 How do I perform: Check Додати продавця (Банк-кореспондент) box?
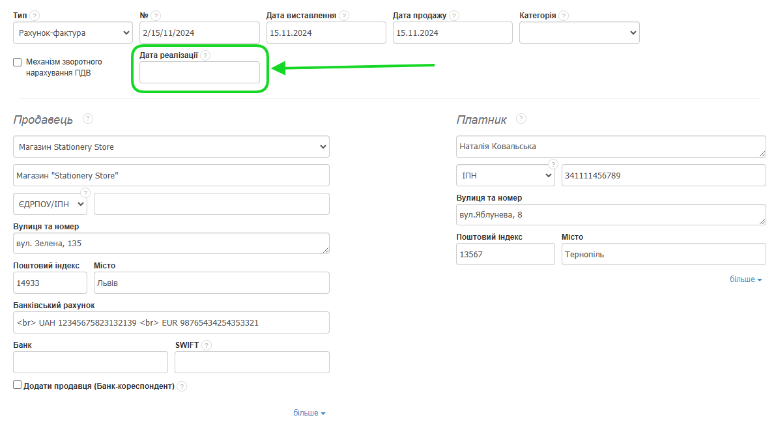(x=18, y=385)
